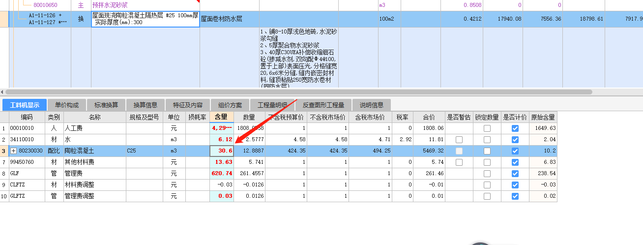Image resolution: width=643 pixels, height=245 pixels.
Task: Click the 换 type cell in highlighted row
Action: 81,19
